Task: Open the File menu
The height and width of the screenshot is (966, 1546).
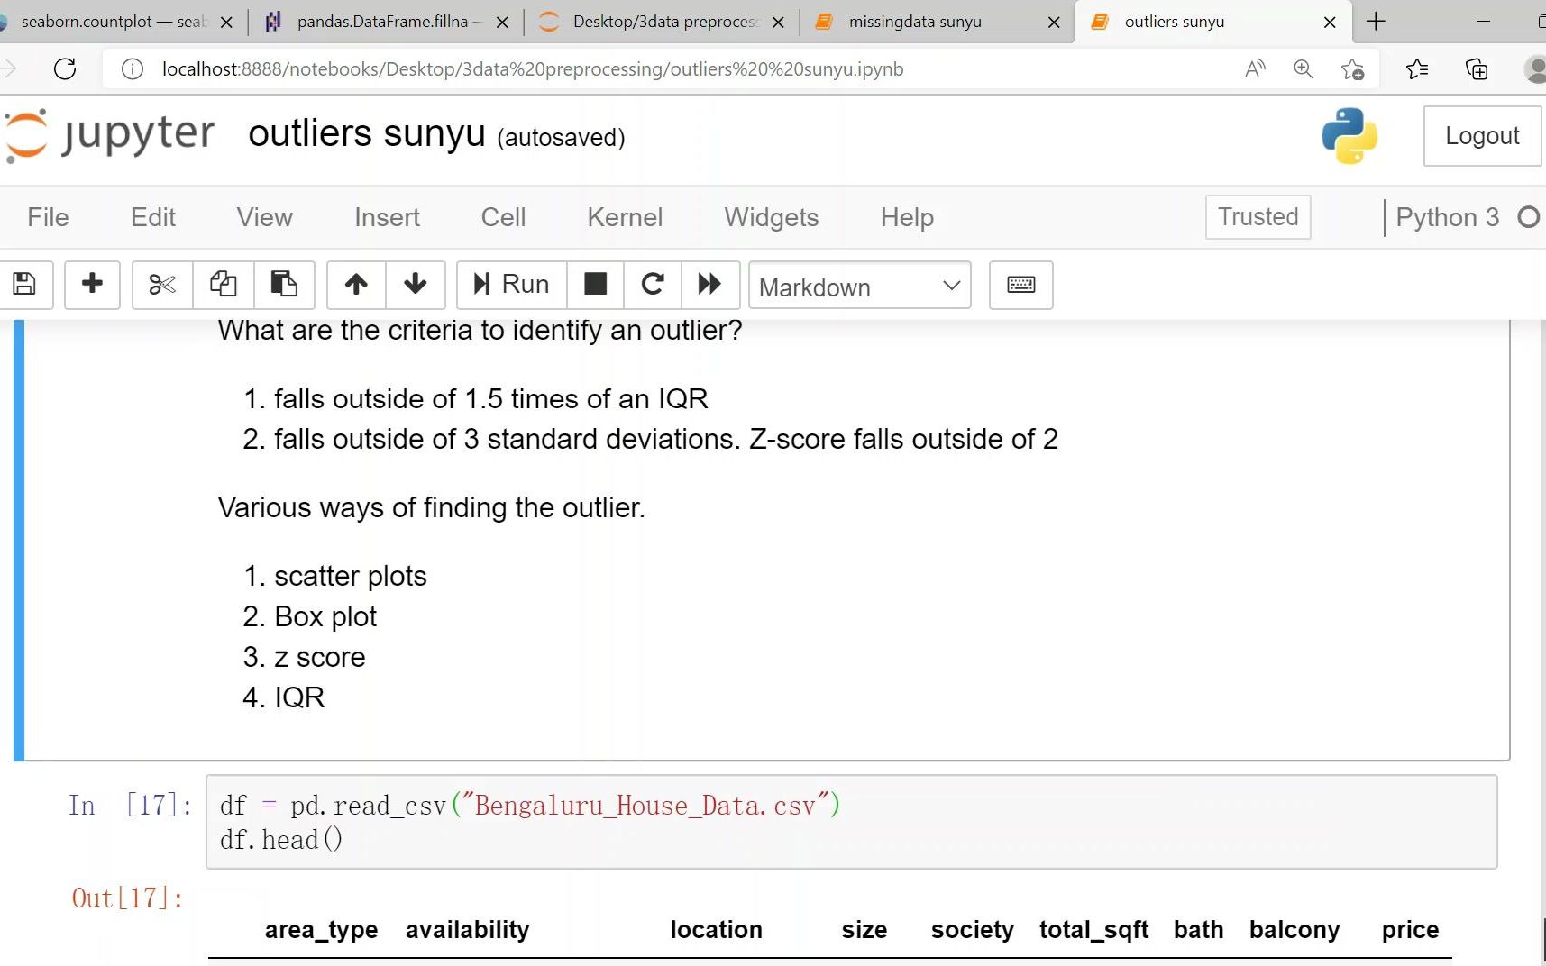Action: click(48, 217)
